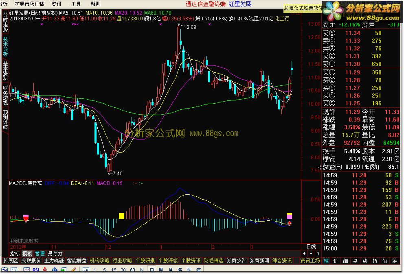
Task: Select the 指 index tab
Action: pyautogui.click(x=375, y=261)
